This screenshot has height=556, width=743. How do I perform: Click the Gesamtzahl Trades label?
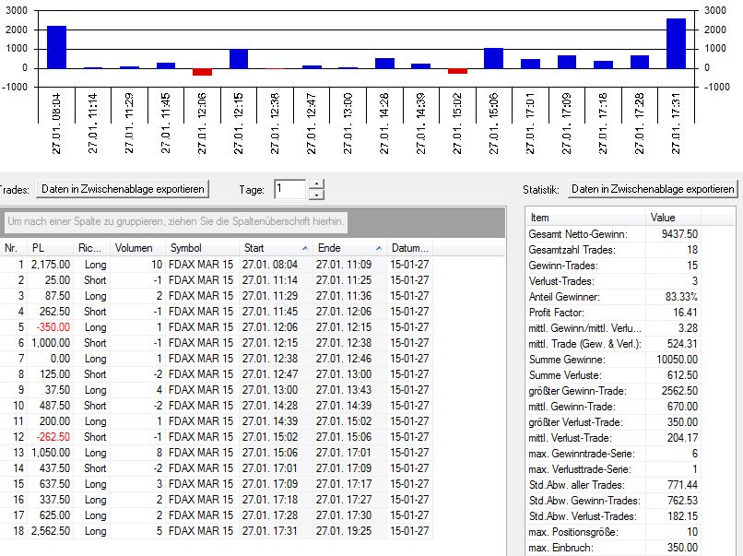point(572,250)
